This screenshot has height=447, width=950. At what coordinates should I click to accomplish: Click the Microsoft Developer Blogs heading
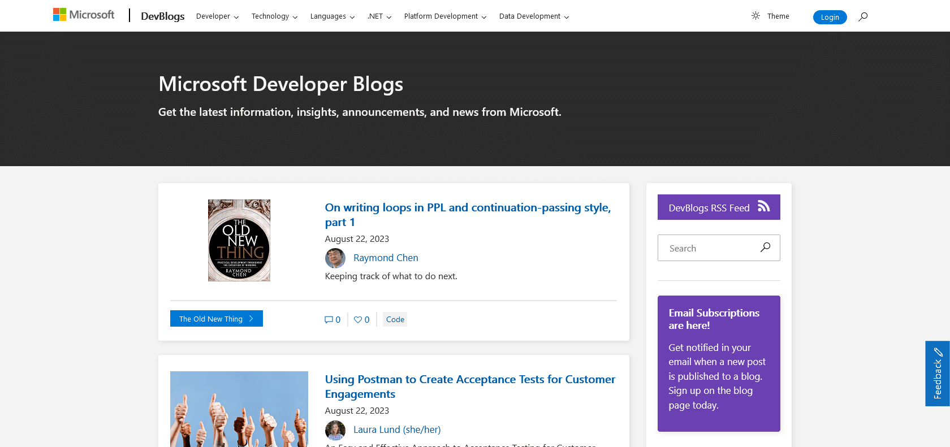pos(280,84)
